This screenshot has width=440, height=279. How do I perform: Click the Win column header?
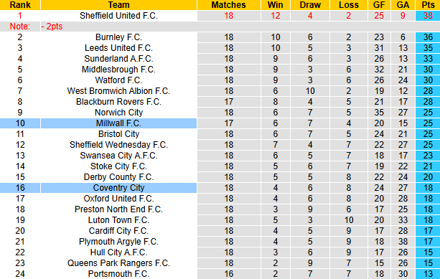click(276, 5)
